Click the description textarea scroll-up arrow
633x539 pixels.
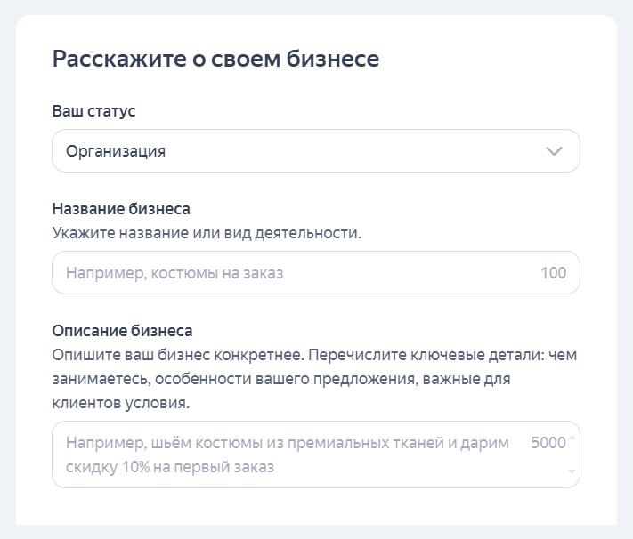[x=572, y=438]
